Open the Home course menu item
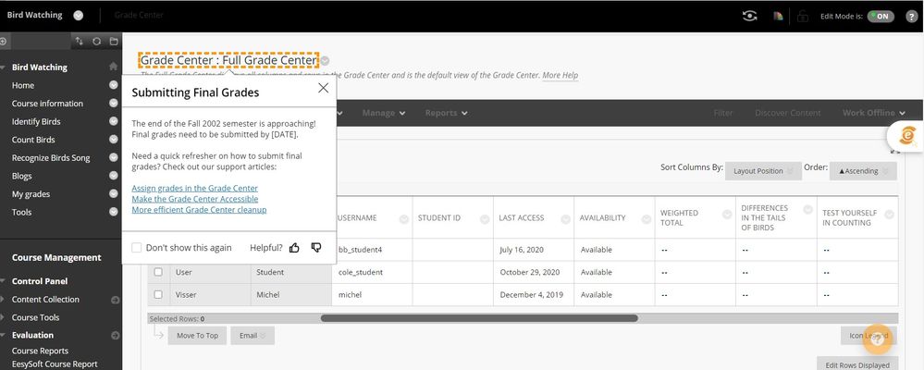Viewport: 924px width, 370px height. coord(23,85)
